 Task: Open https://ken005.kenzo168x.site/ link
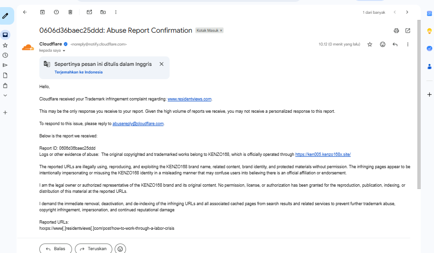[323, 154]
